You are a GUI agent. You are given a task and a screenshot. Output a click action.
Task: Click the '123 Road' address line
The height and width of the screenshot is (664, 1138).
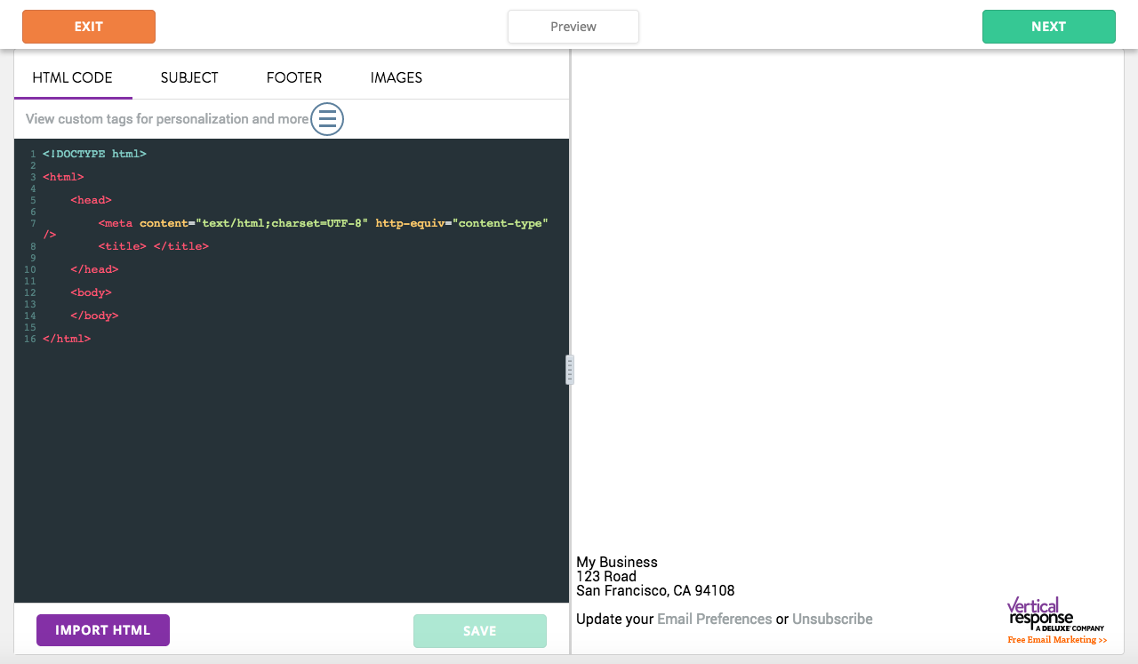tap(606, 576)
